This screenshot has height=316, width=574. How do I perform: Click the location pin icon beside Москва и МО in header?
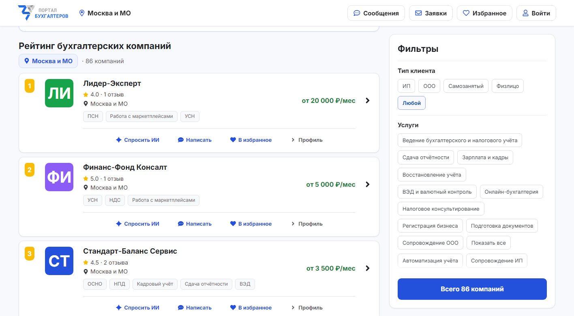81,13
